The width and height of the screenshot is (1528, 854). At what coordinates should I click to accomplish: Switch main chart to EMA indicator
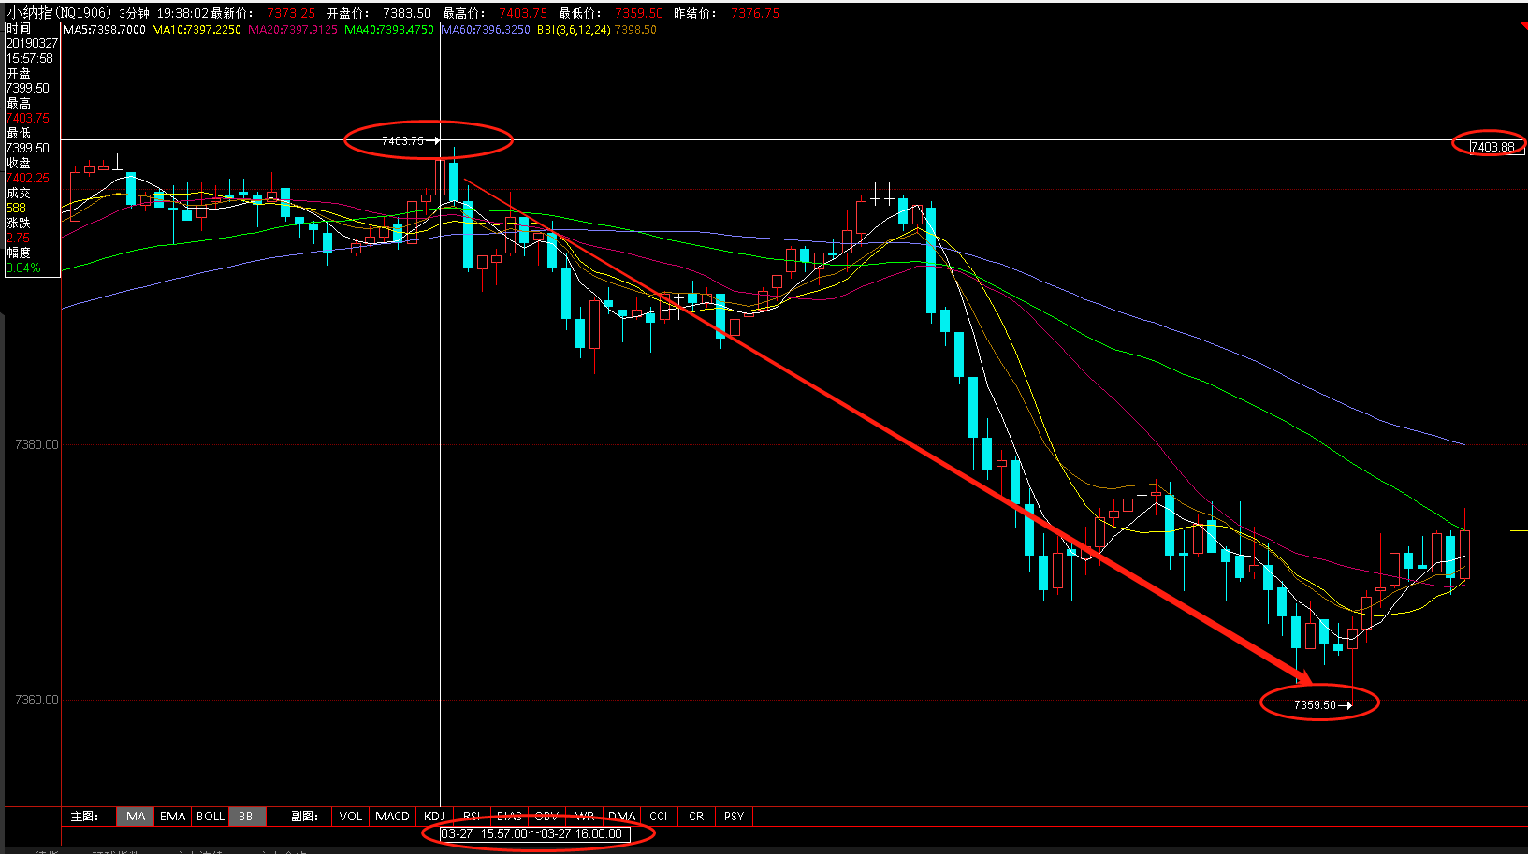click(x=173, y=817)
